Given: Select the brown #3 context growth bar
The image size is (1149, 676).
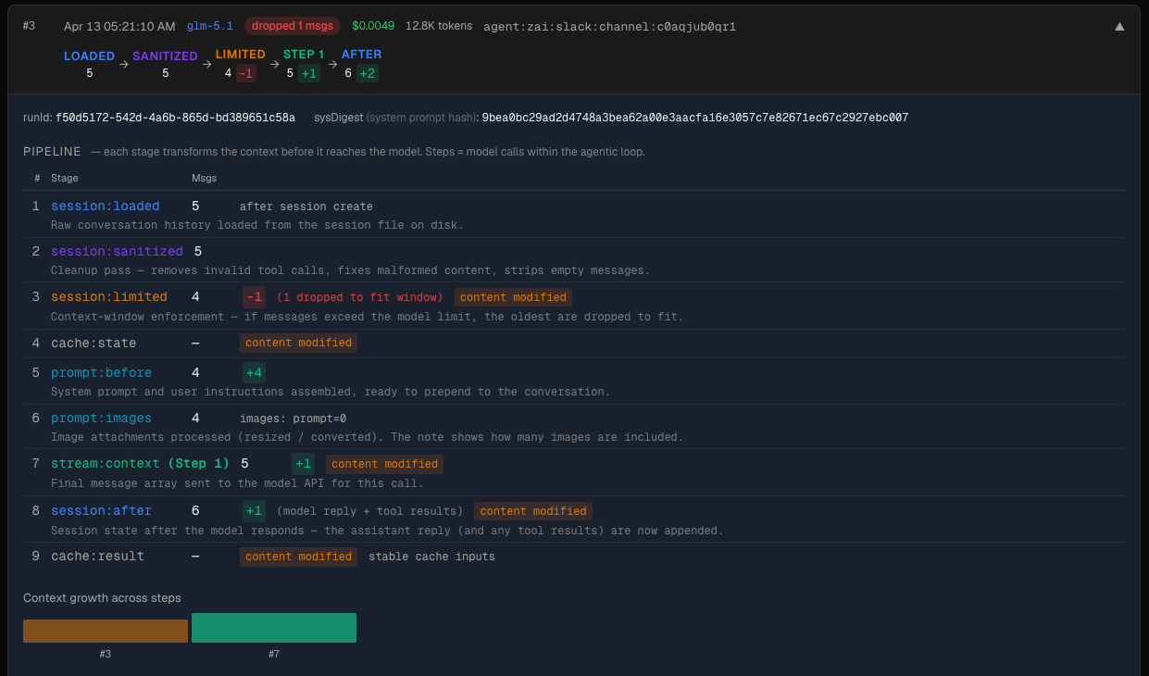Looking at the screenshot, I should [106, 631].
